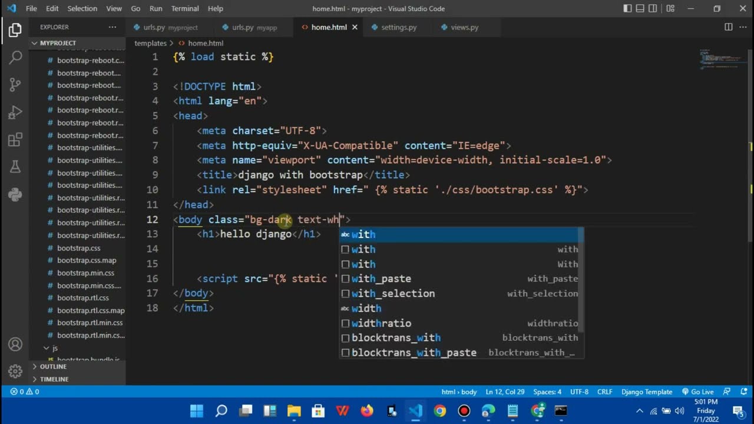Switch to settings.py tab
The width and height of the screenshot is (754, 424).
click(399, 27)
